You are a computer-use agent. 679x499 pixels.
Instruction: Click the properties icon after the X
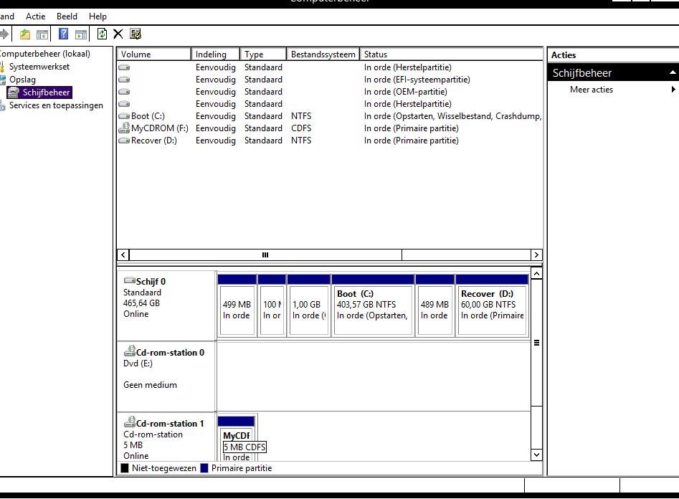[x=136, y=34]
